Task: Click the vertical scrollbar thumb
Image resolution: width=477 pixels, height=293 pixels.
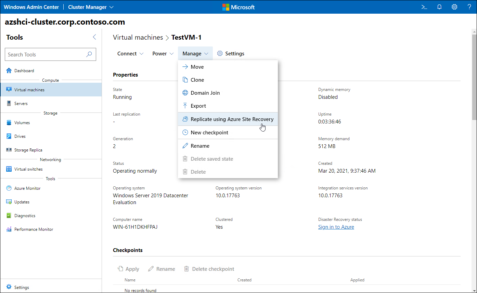Action: pos(474,77)
